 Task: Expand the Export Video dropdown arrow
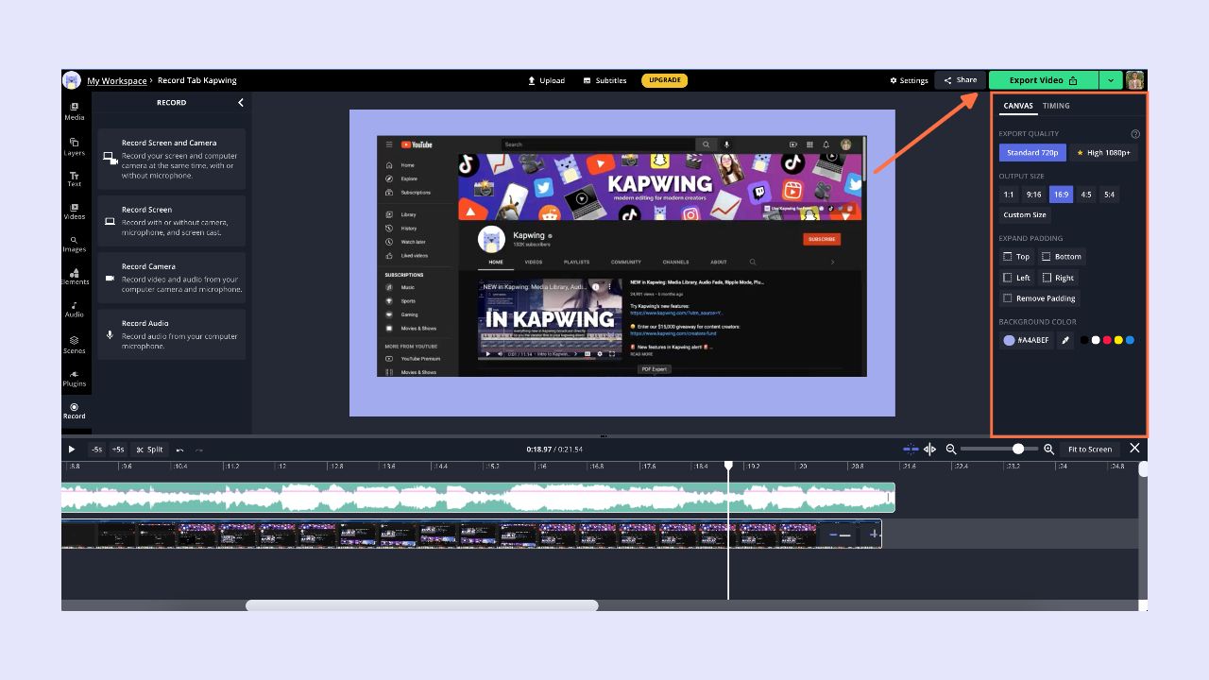(1111, 80)
